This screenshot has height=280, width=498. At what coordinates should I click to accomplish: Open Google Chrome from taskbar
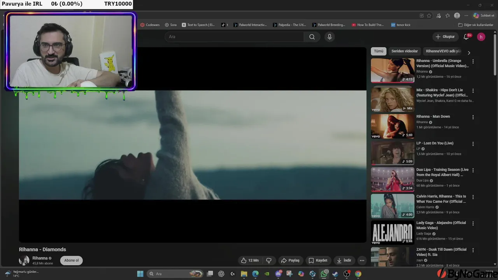(x=358, y=274)
